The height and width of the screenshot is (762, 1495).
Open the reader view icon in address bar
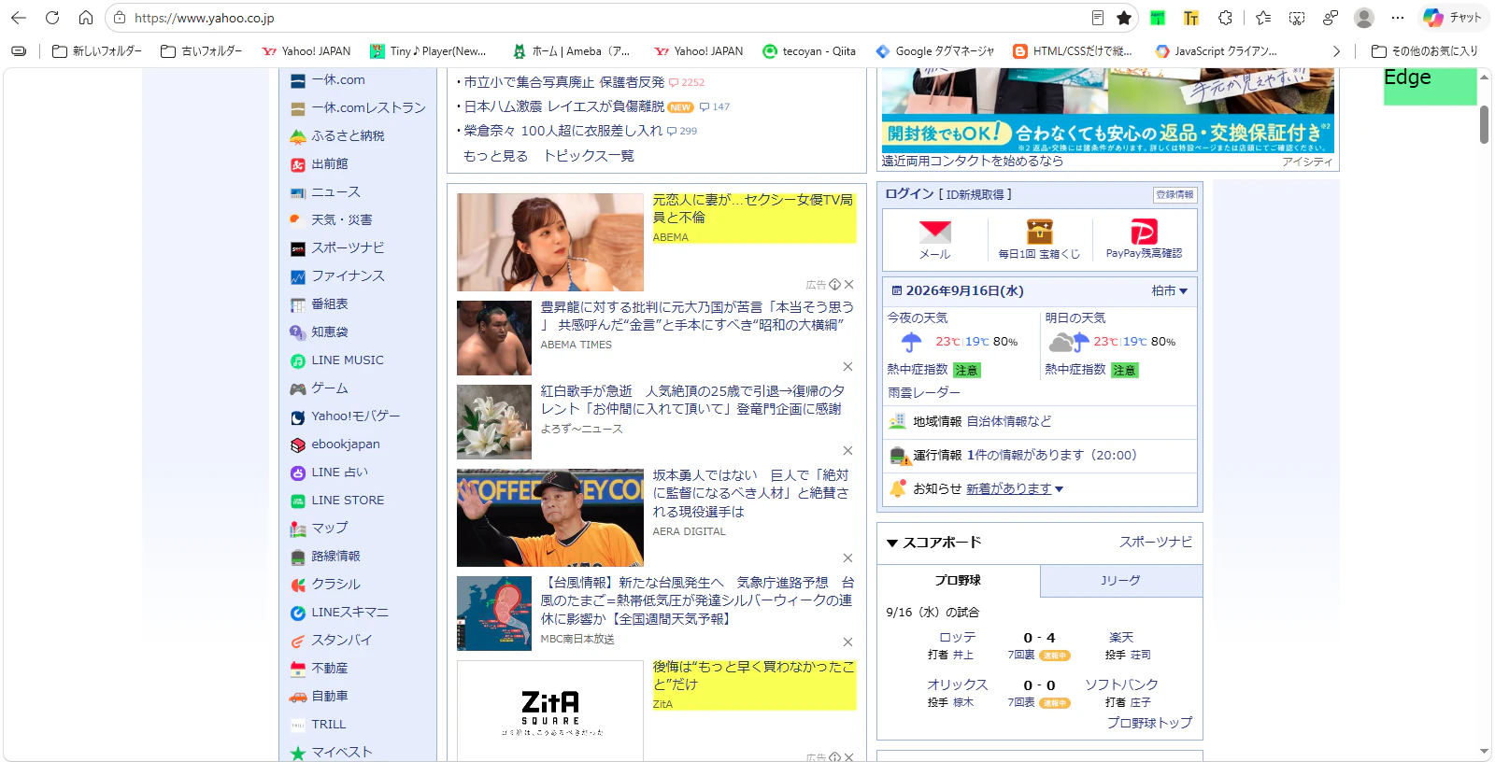tap(1098, 18)
